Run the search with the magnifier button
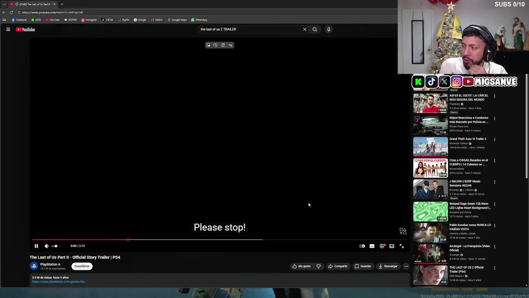The image size is (529, 298). point(315,29)
